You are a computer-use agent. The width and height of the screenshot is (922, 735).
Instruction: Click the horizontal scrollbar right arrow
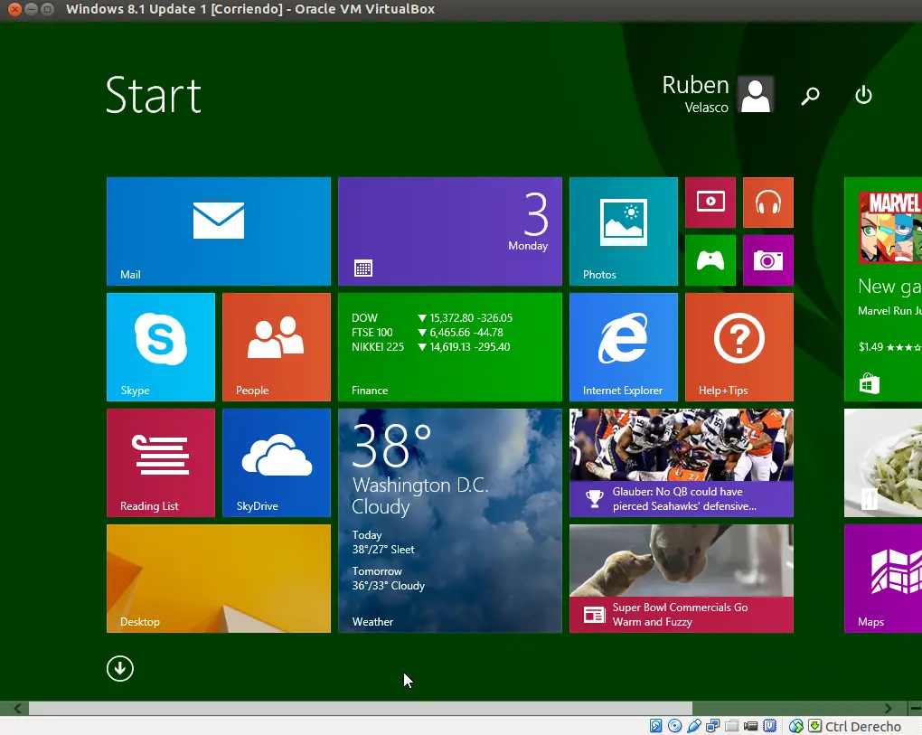(x=889, y=709)
